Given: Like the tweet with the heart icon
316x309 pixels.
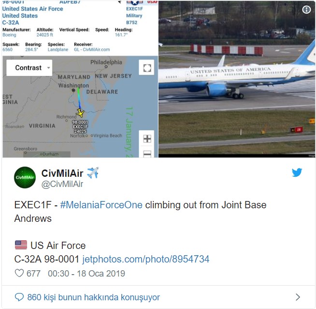Looking at the screenshot, I should [19, 273].
